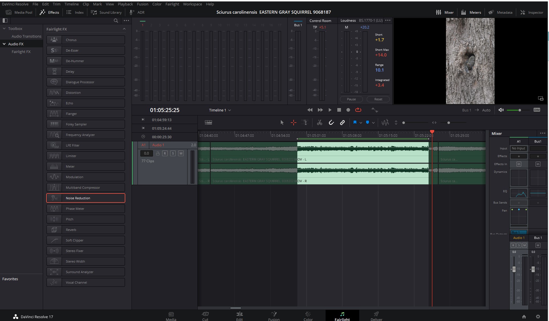This screenshot has height=321, width=549.
Task: Open the Metadata panel
Action: point(500,12)
